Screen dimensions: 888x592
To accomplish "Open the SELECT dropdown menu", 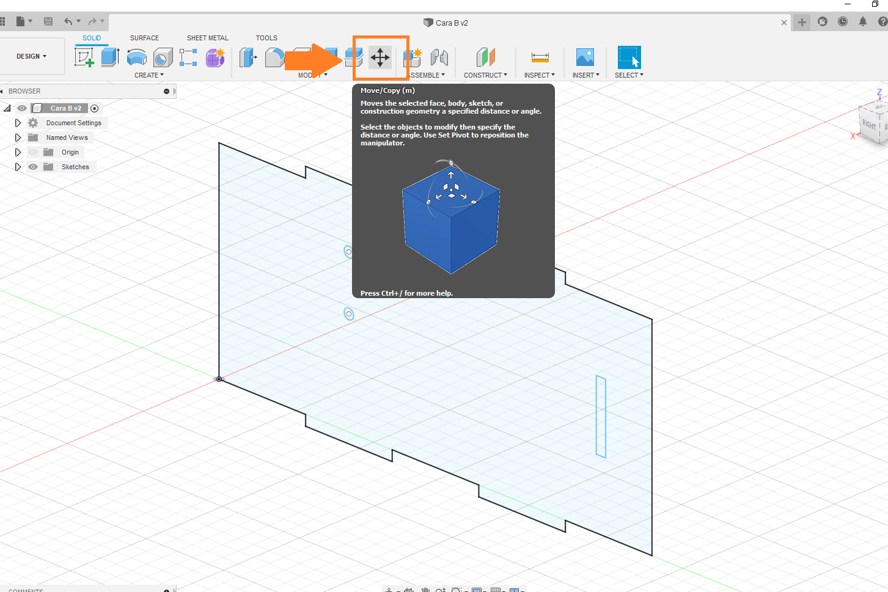I will coord(629,75).
